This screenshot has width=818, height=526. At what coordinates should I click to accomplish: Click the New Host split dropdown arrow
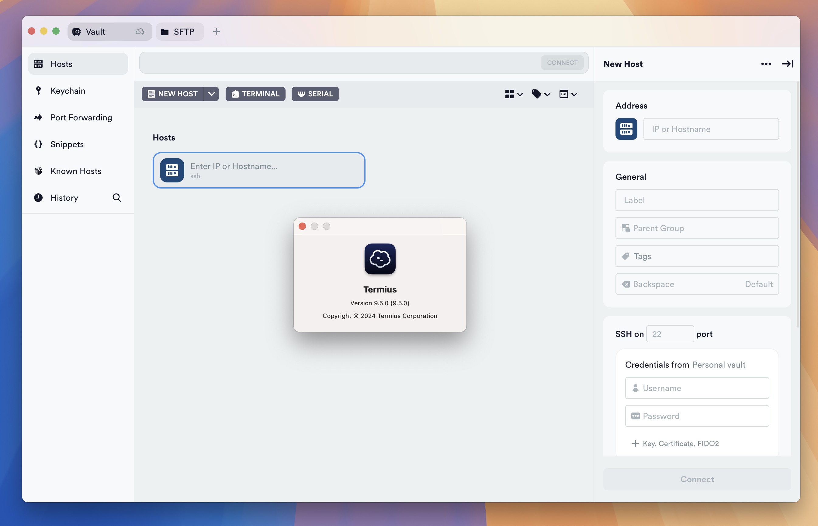212,94
